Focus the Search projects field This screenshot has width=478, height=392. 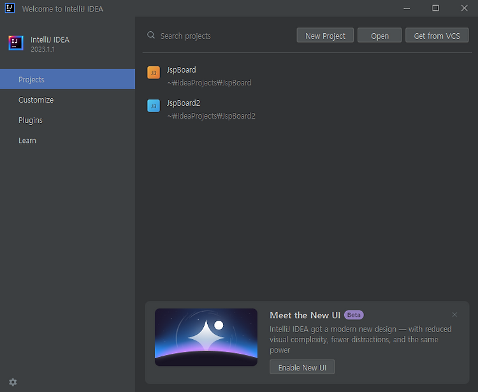[219, 36]
